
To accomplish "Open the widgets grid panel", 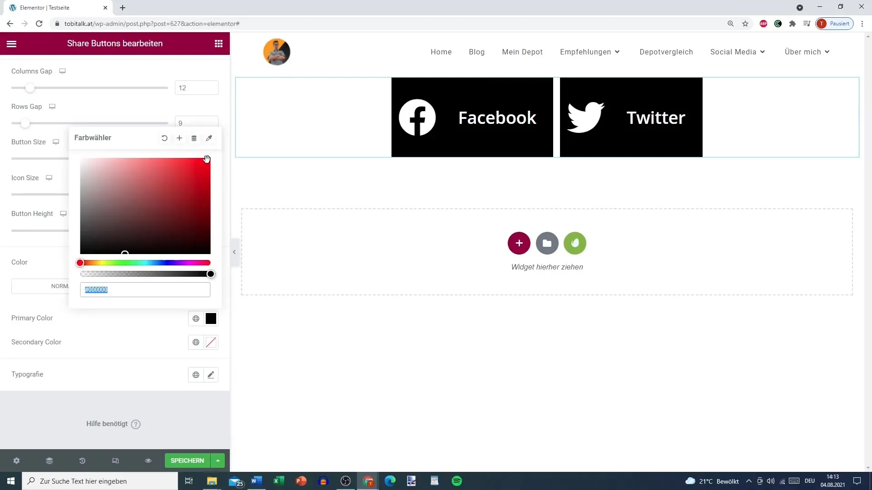I will click(x=218, y=44).
